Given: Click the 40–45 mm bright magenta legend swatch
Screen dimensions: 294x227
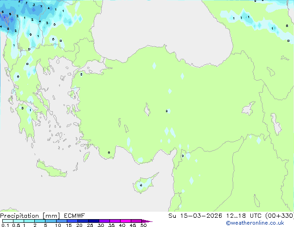Looking at the screenshot, I should click(x=126, y=221).
